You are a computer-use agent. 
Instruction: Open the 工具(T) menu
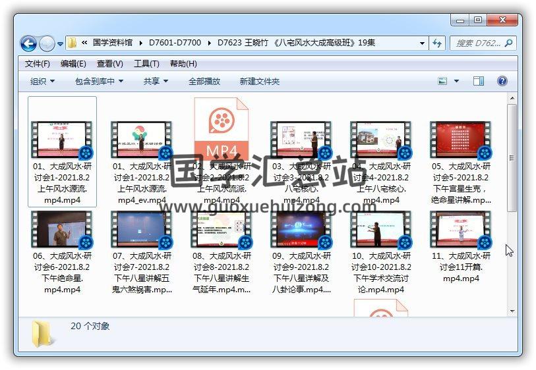(146, 64)
